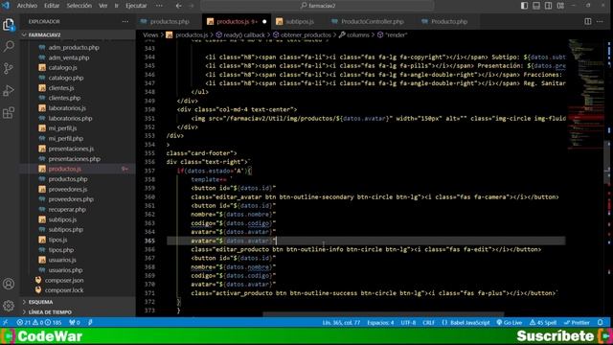613x345 pixels.
Task: Open the Search view icon
Action: (9, 47)
